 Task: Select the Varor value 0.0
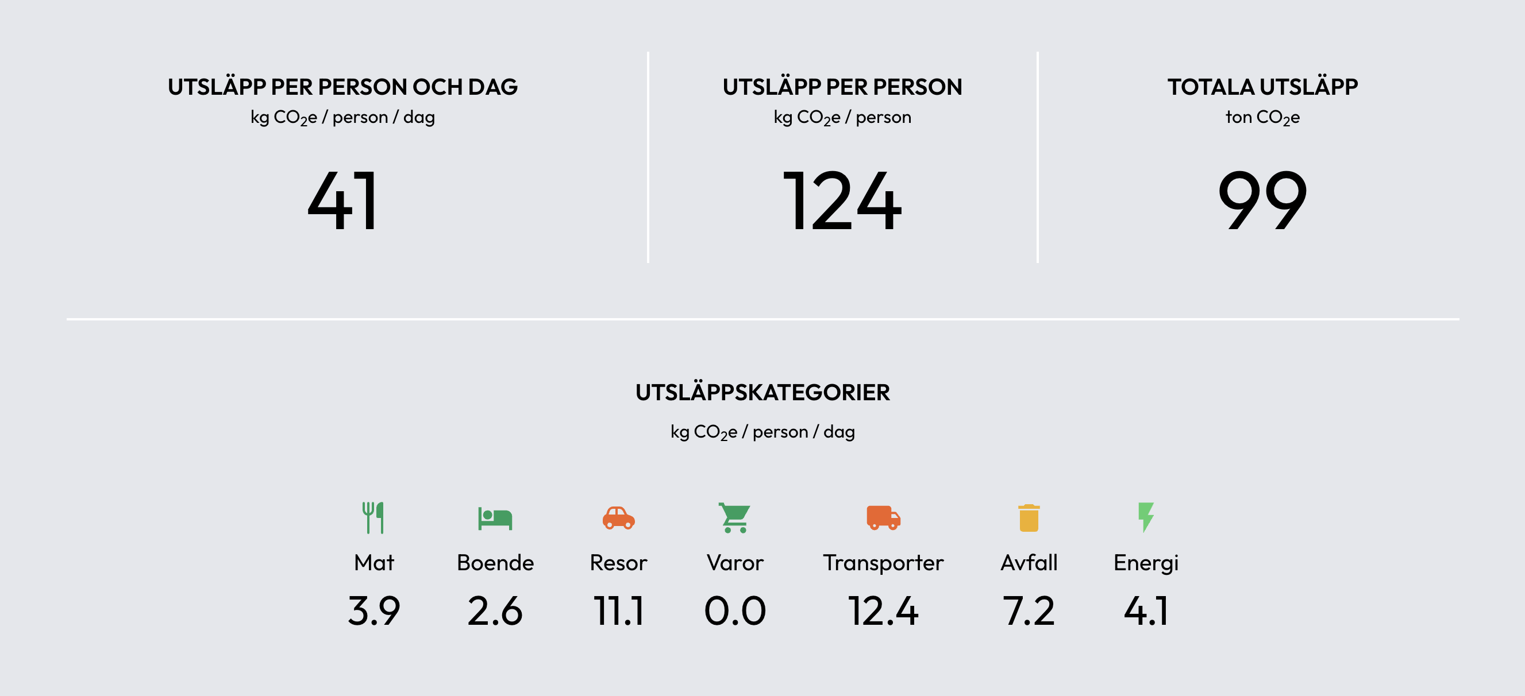pyautogui.click(x=735, y=611)
